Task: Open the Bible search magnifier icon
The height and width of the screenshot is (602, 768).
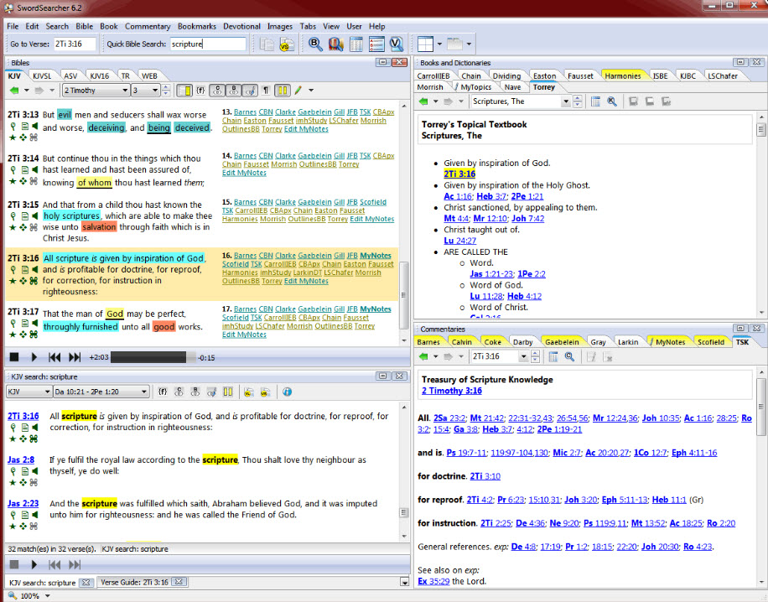Action: tap(315, 44)
